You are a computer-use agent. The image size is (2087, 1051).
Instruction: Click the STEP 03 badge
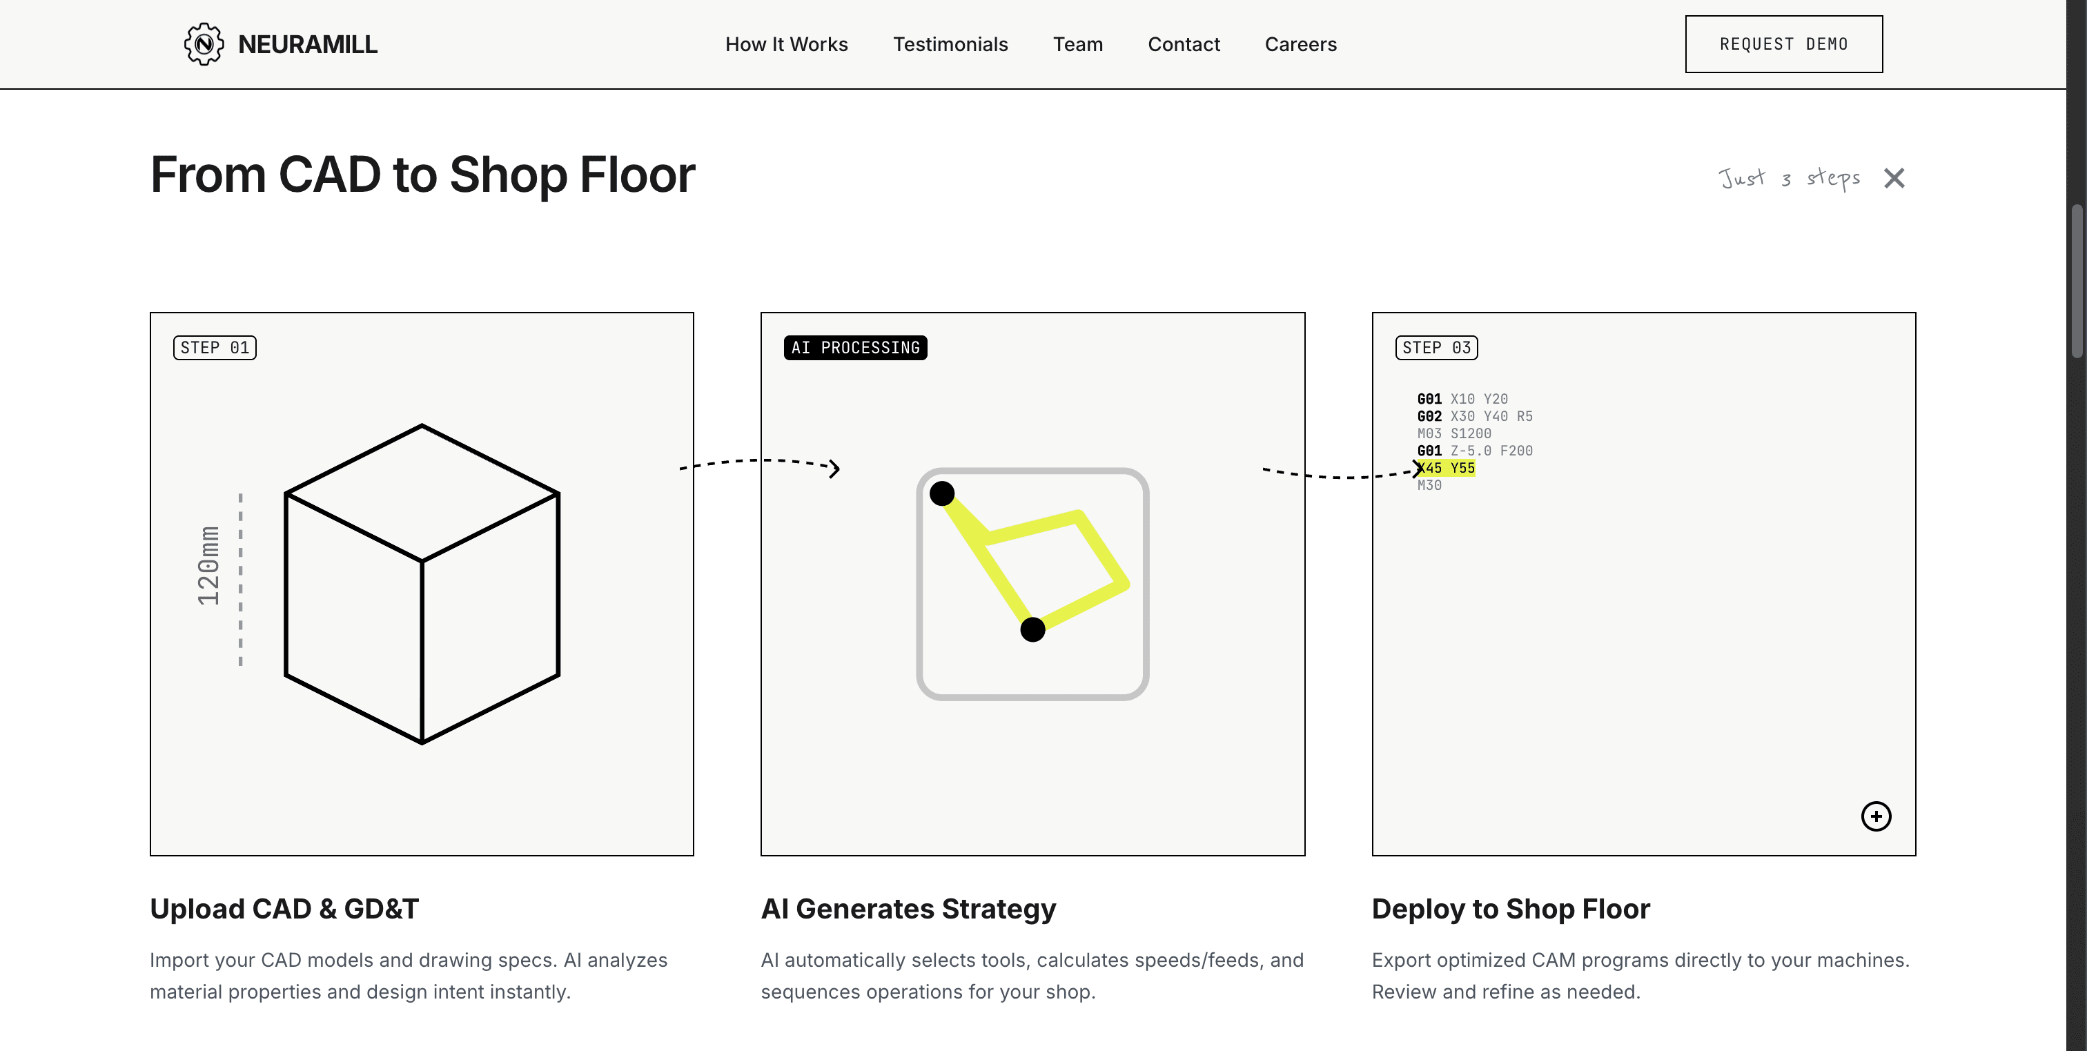click(1436, 348)
